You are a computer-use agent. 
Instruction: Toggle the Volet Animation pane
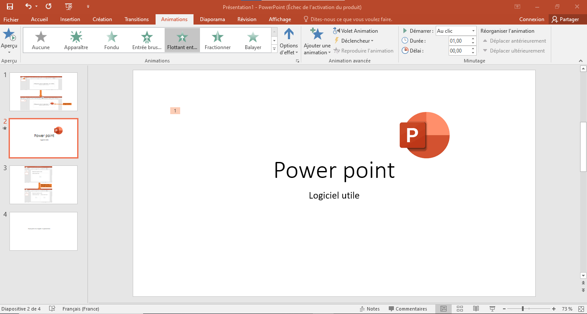(356, 31)
